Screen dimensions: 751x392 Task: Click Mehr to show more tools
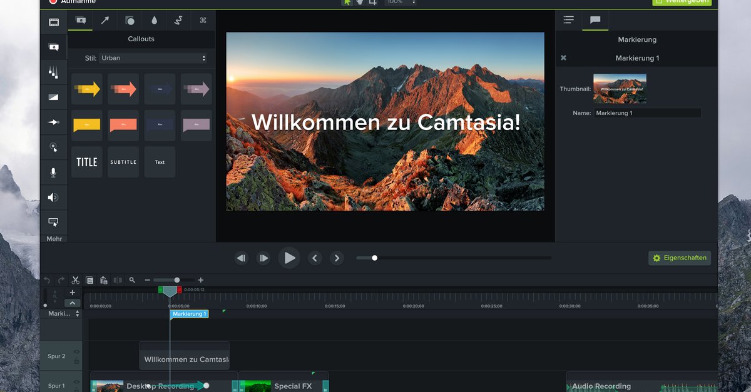click(x=54, y=239)
